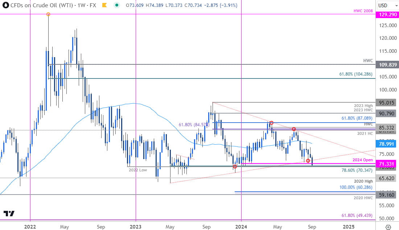Click the 125.000 price axis tick

(x=387, y=25)
